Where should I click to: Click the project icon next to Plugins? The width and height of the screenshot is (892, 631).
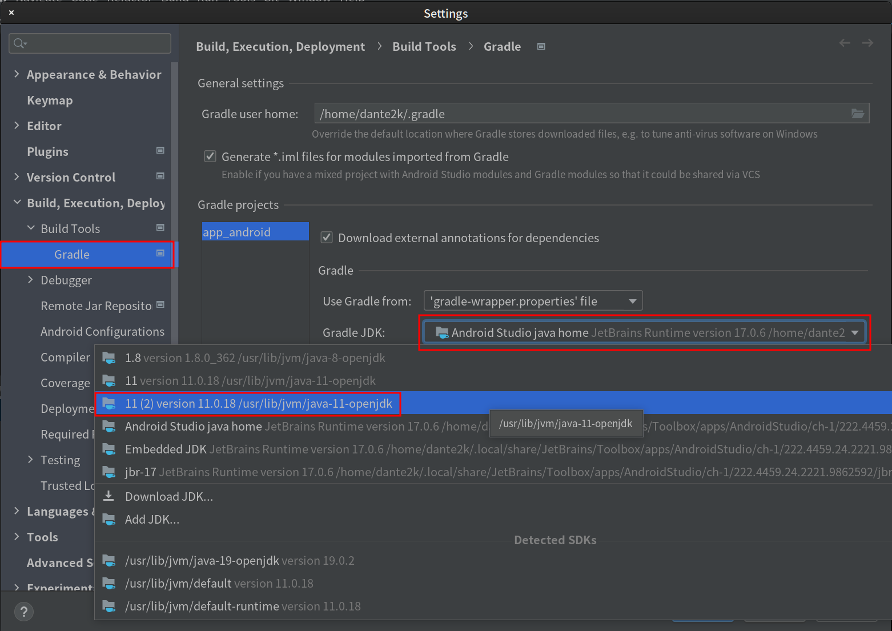[160, 150]
